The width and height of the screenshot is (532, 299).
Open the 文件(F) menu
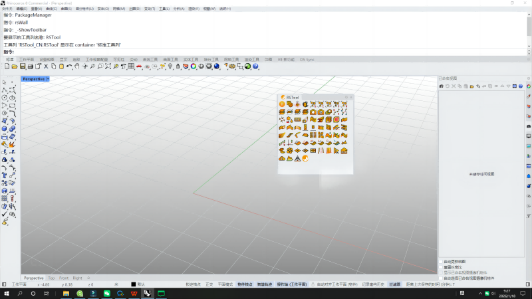click(x=7, y=9)
